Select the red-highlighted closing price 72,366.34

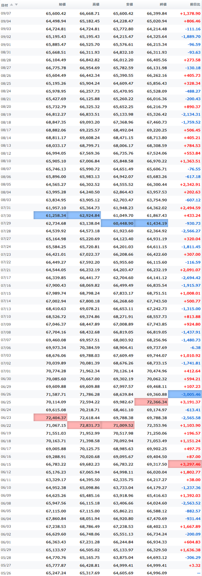[x=151, y=402]
